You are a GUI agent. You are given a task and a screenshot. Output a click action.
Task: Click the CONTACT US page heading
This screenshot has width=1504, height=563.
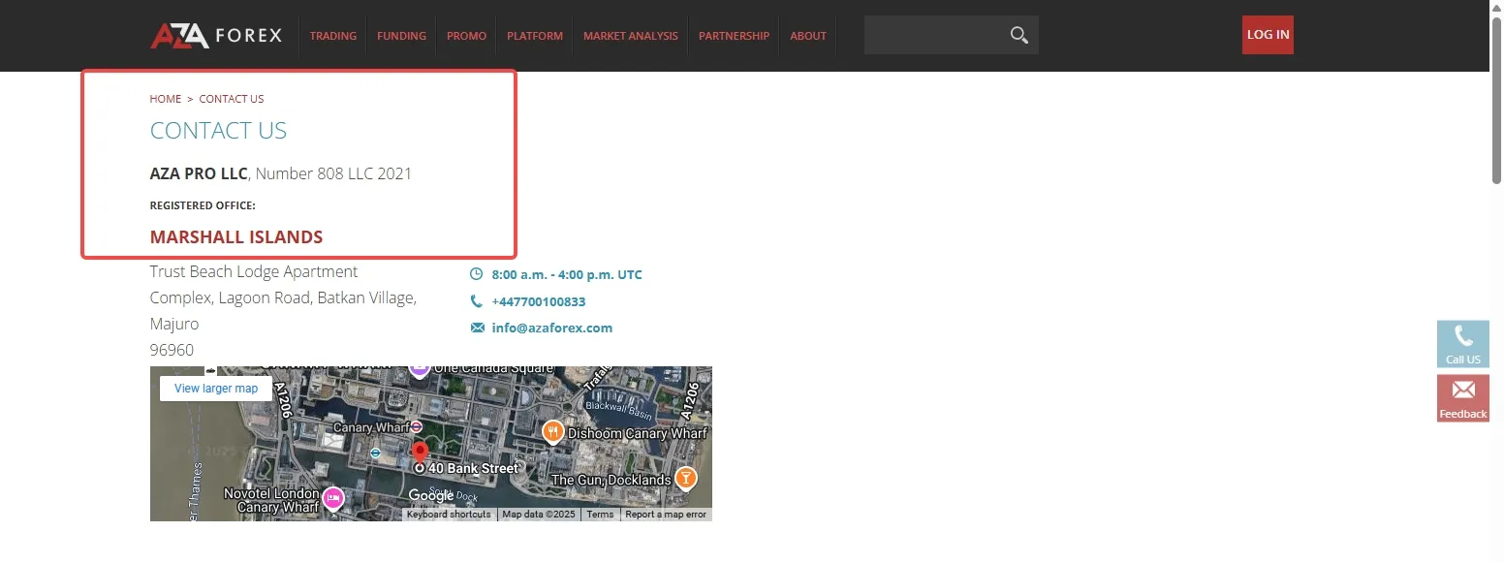click(x=218, y=131)
